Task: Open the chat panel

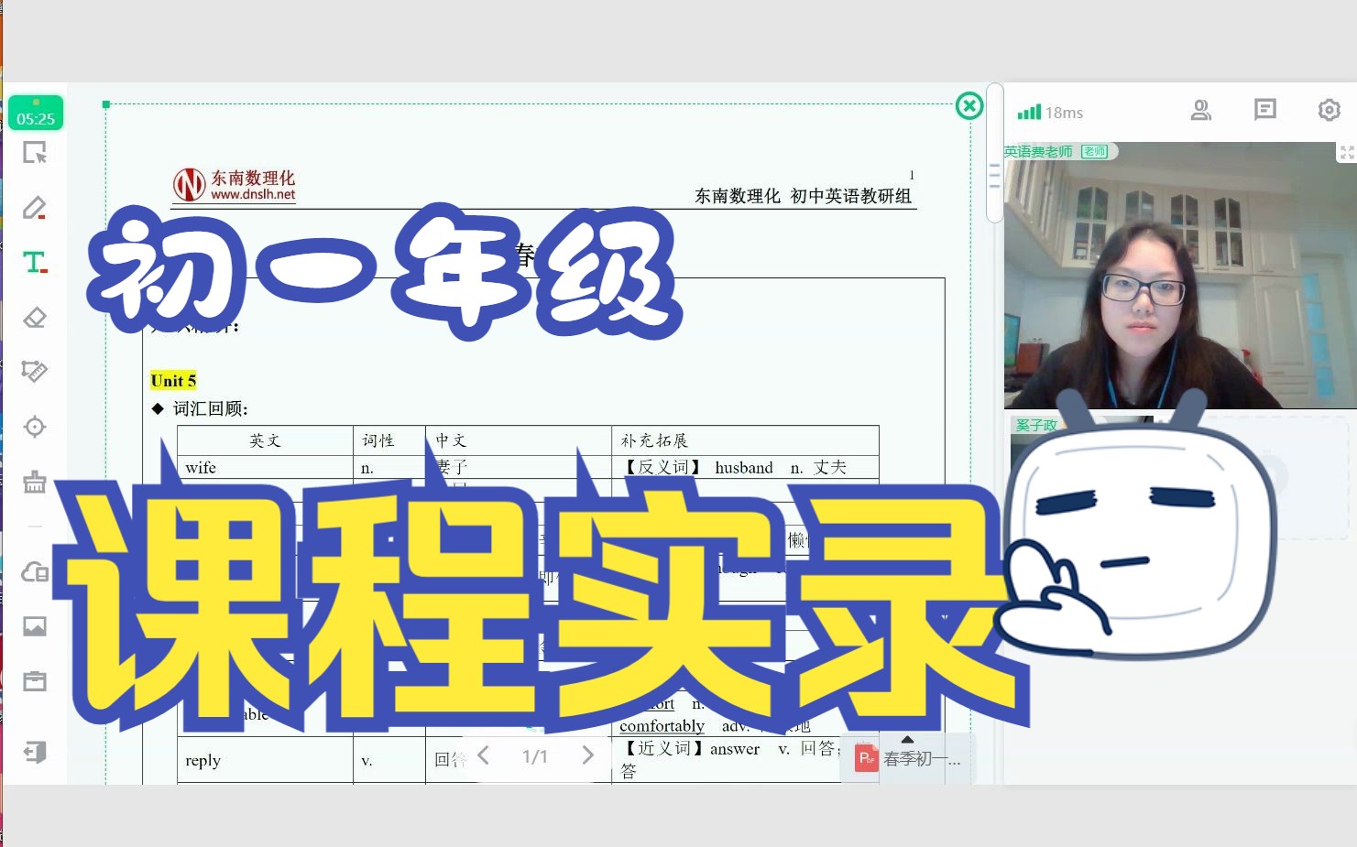Action: pos(1265,110)
